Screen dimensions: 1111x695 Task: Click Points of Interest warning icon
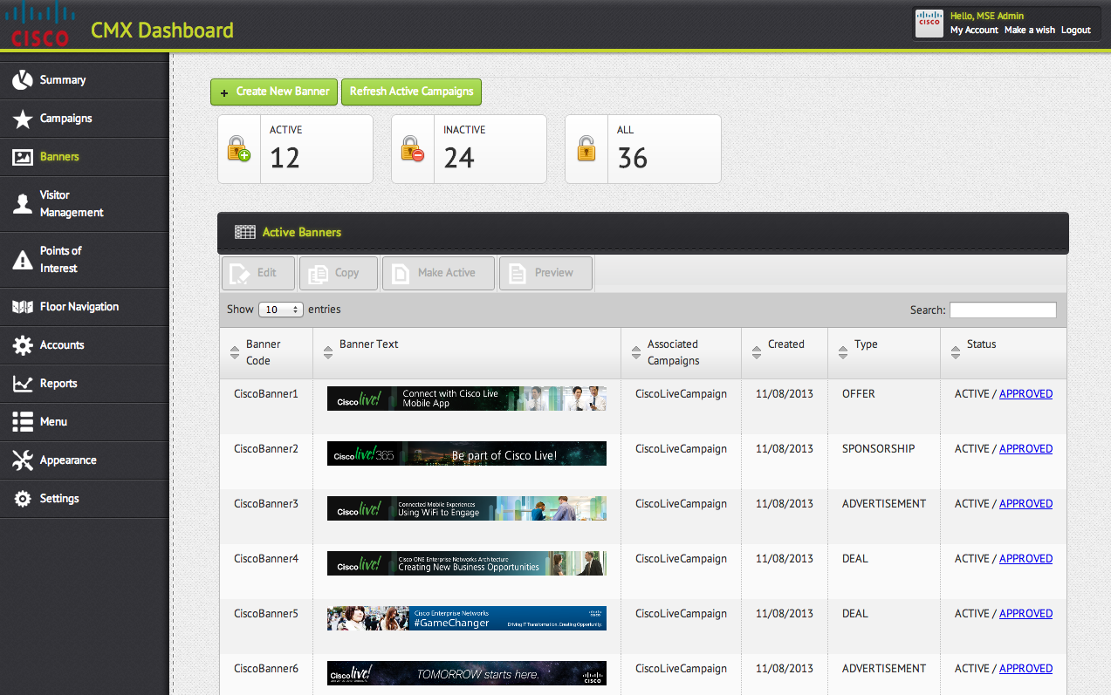23,260
